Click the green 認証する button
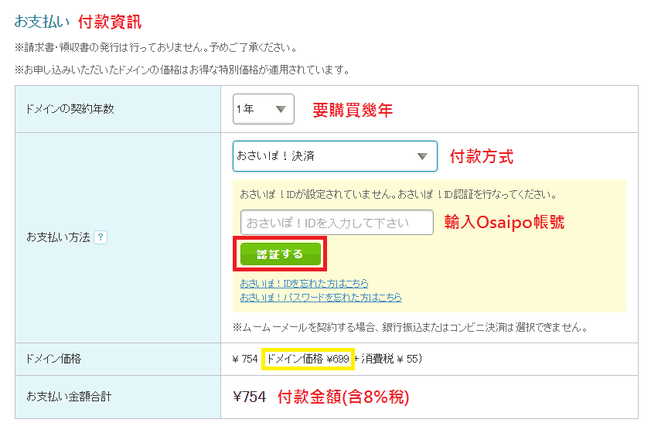Image resolution: width=651 pixels, height=433 pixels. pos(280,254)
